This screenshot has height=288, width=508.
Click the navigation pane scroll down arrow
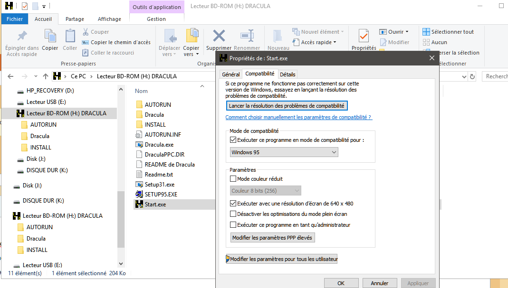coord(121,264)
